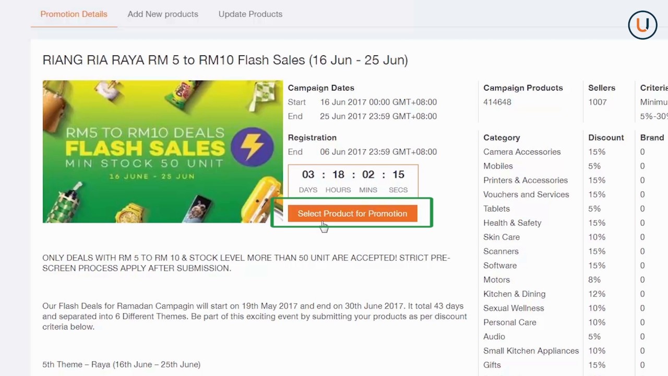668x376 pixels.
Task: Click the Flash Sales campaign banner image
Action: point(162,151)
